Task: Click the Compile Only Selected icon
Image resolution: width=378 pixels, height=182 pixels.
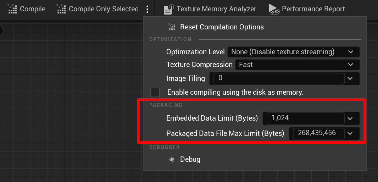Action: pos(61,9)
